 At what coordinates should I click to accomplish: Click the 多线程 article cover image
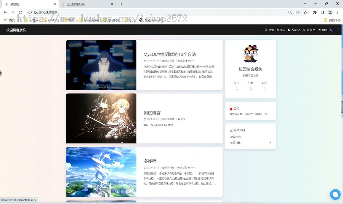coord(101,172)
